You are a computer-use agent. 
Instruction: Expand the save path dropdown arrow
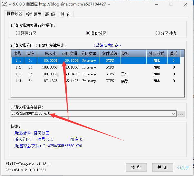pos(174,114)
